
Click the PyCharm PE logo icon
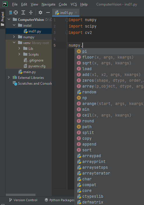(5, 4)
